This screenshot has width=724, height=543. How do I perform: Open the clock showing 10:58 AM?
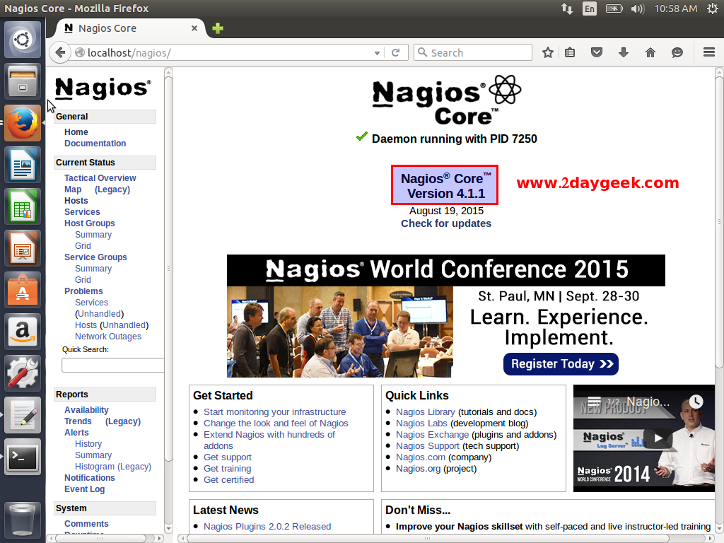[675, 8]
